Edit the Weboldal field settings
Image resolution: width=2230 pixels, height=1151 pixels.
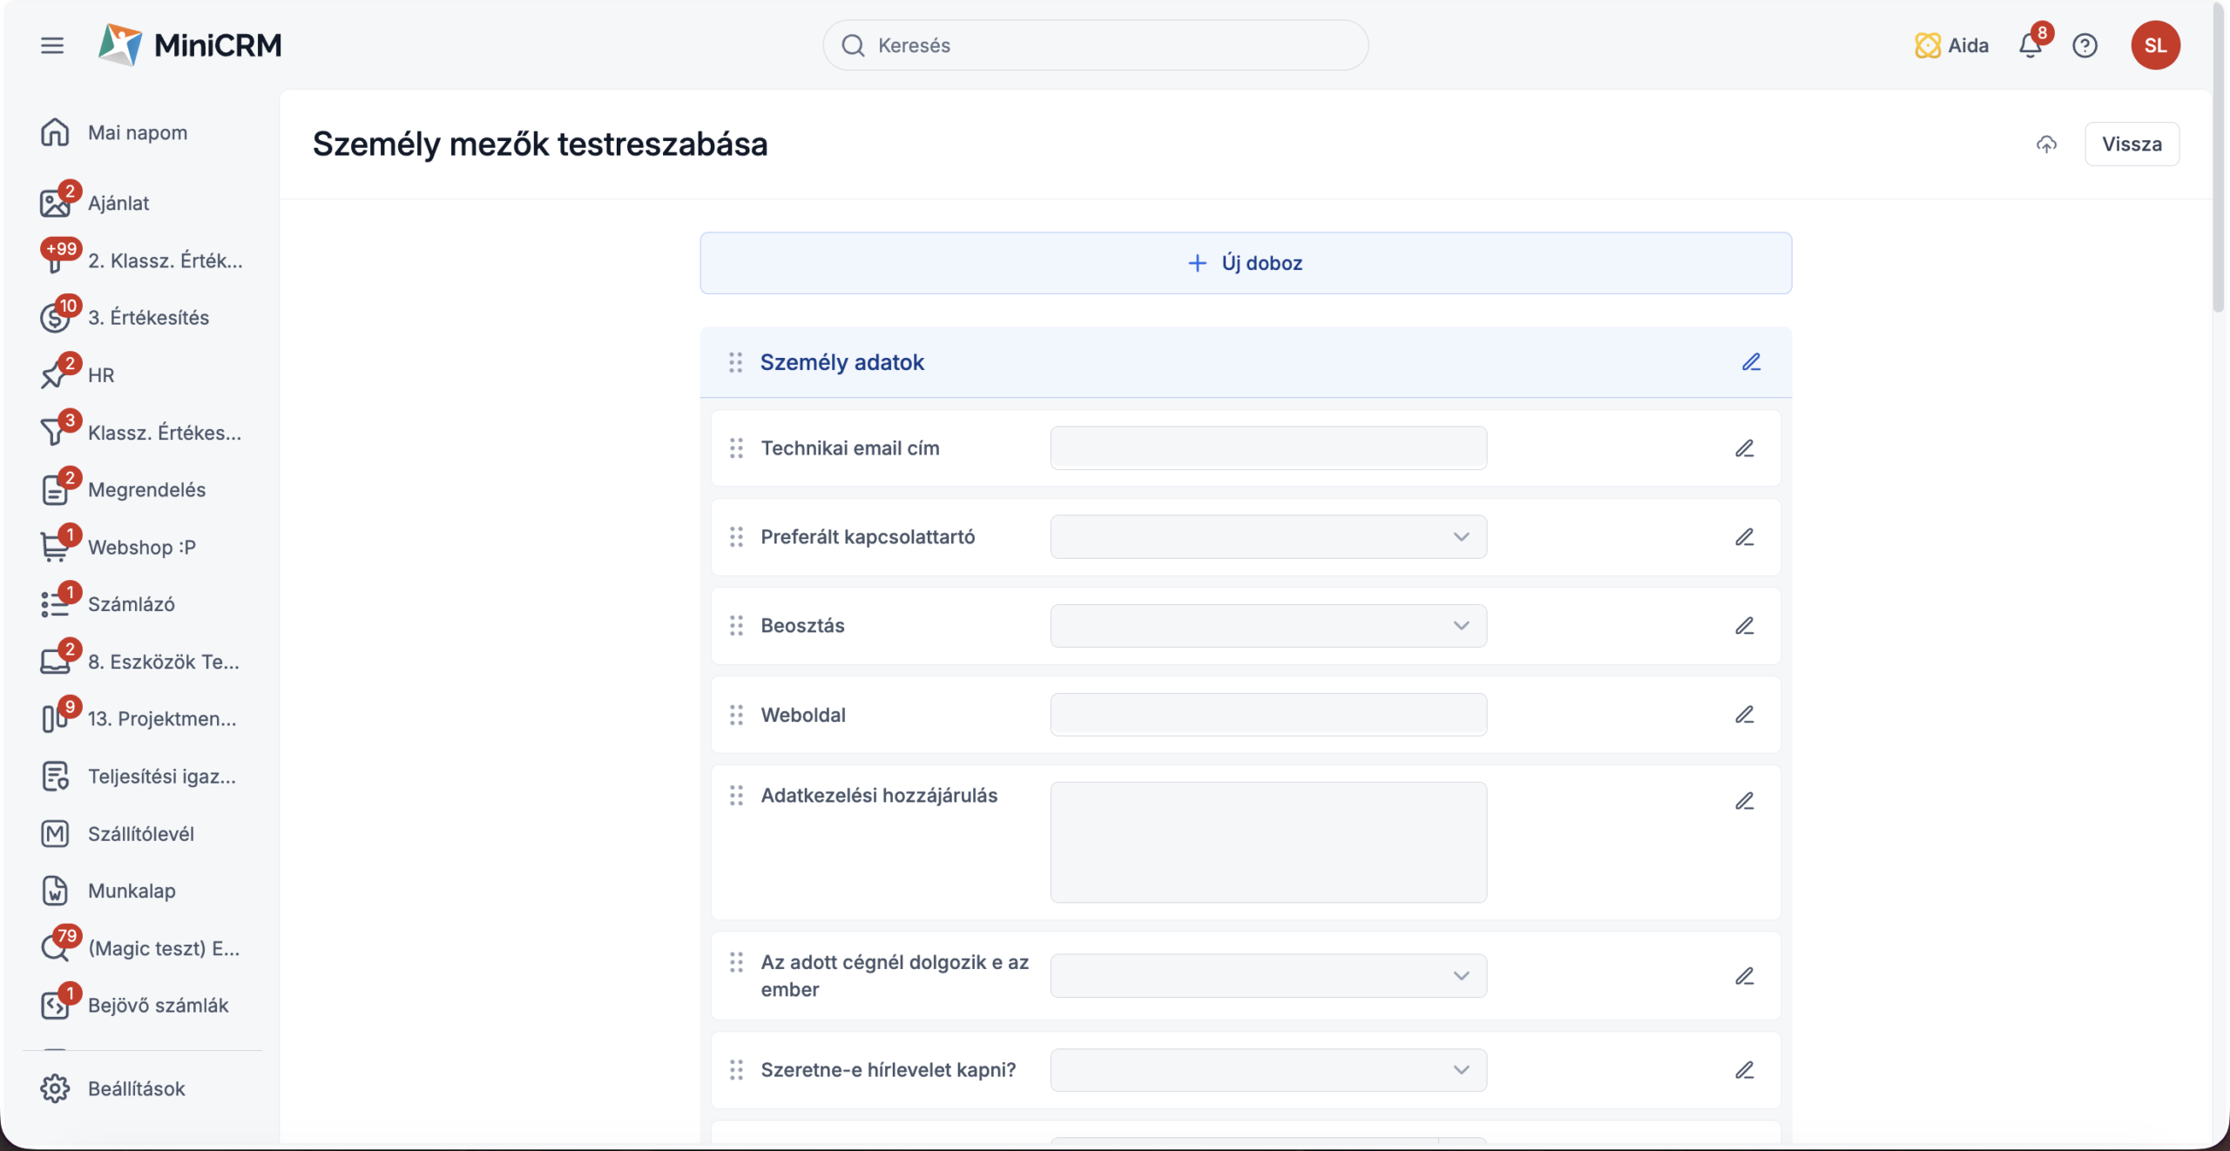(1744, 715)
